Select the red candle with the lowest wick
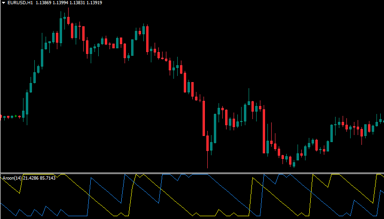This screenshot has width=384, height=219. pyautogui.click(x=207, y=143)
